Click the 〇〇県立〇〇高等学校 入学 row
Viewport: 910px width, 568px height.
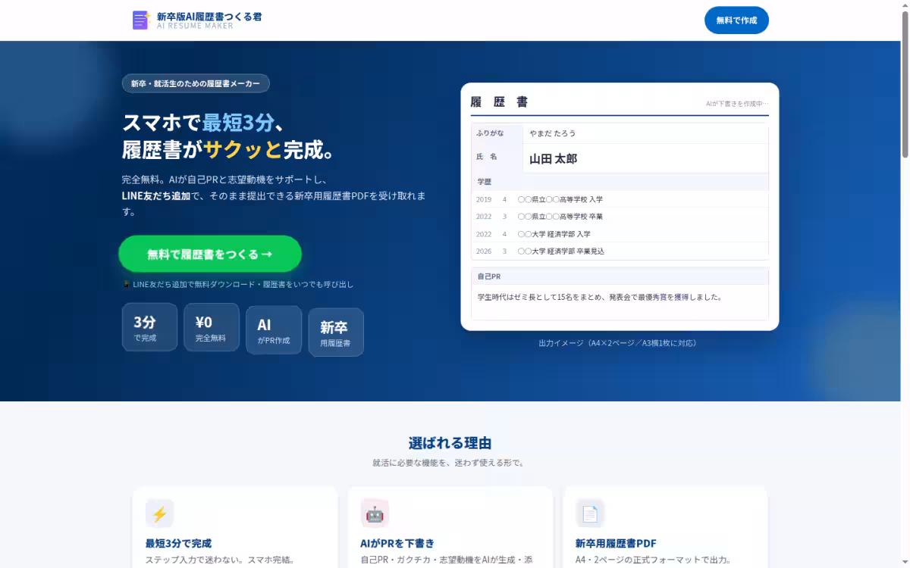[x=620, y=199]
